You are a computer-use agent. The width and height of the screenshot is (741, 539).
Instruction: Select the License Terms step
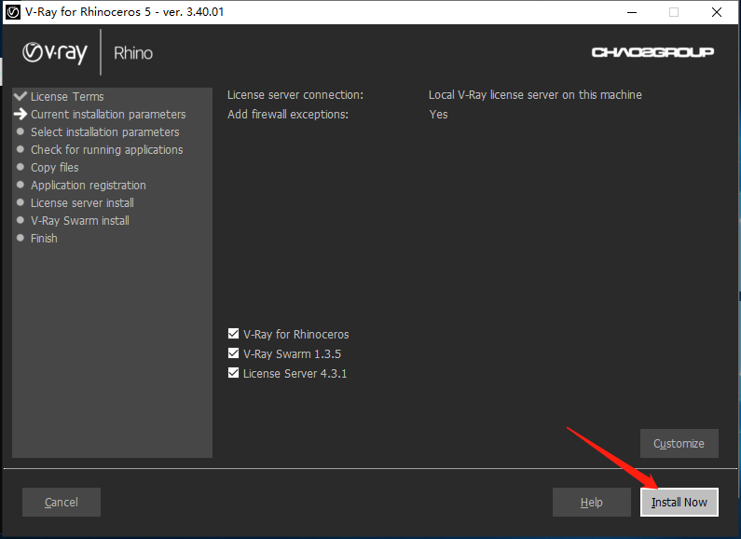coord(67,96)
